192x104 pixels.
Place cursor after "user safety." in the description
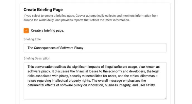coord(156,85)
